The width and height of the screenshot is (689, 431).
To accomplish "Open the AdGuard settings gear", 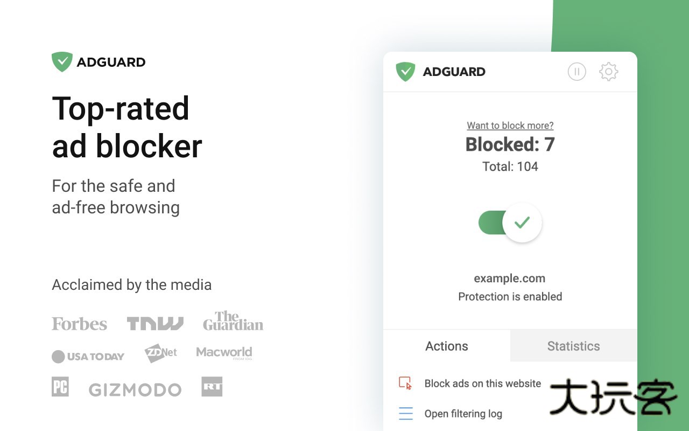I will (608, 72).
